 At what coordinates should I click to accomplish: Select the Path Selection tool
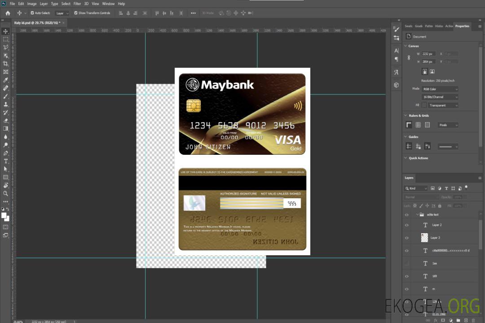coord(5,169)
